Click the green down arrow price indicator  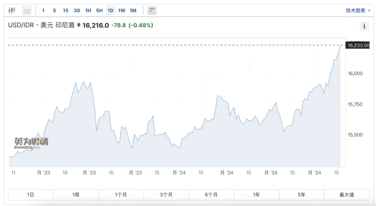pos(79,25)
